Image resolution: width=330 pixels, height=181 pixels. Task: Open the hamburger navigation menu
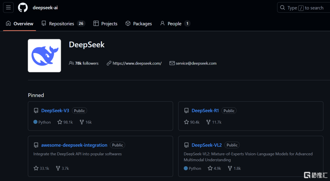(8, 8)
